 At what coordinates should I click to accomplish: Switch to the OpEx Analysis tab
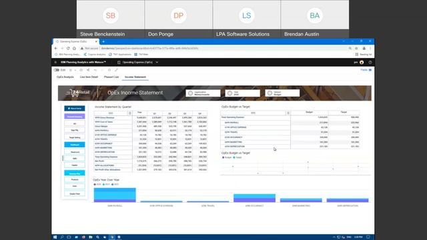(x=65, y=77)
